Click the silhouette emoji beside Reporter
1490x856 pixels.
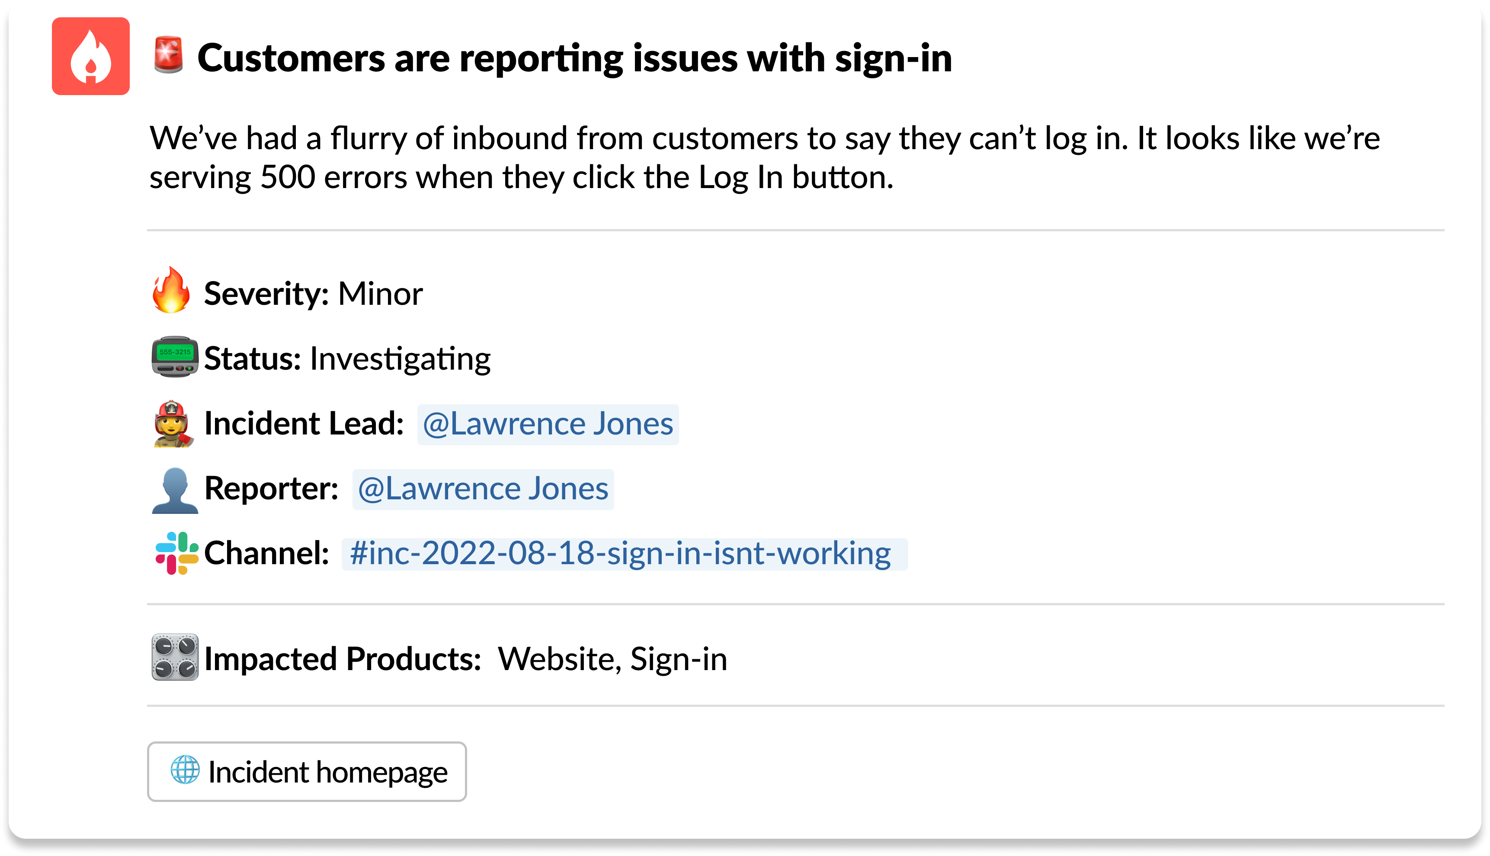[175, 490]
